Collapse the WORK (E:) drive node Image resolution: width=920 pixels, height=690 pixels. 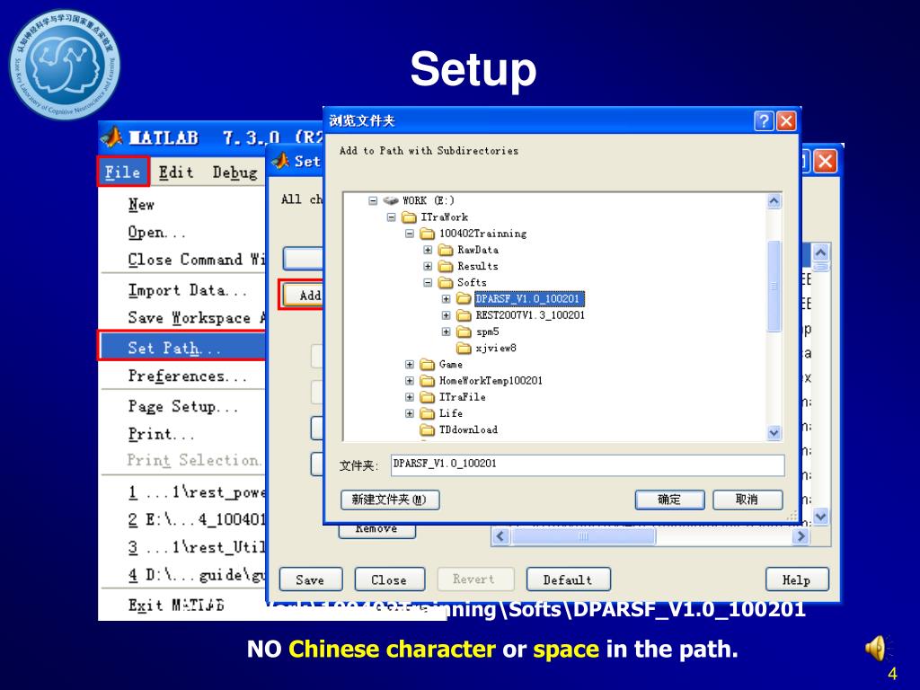(x=373, y=200)
